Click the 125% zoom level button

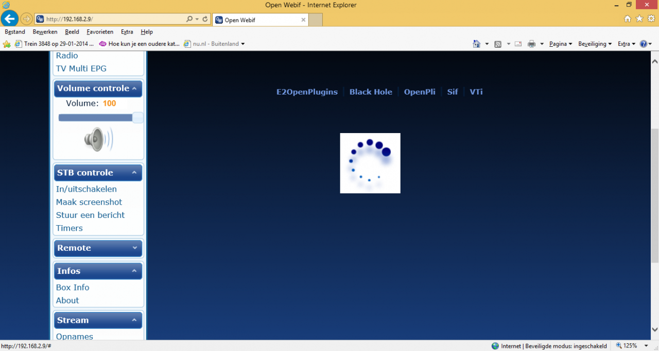point(627,346)
